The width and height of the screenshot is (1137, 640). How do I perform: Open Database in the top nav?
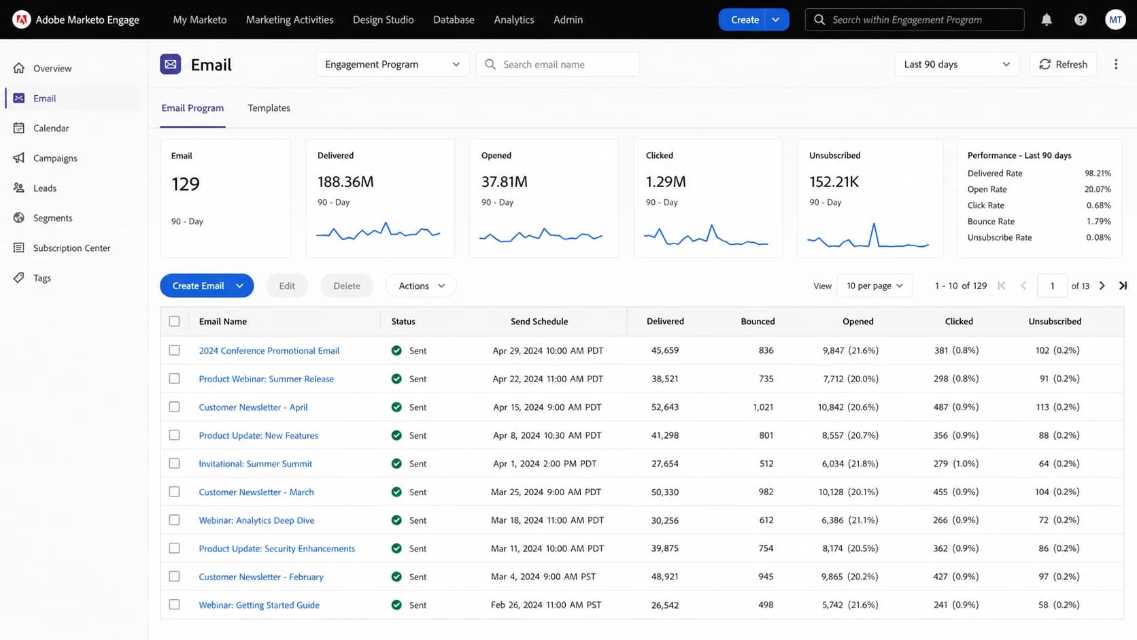click(454, 20)
